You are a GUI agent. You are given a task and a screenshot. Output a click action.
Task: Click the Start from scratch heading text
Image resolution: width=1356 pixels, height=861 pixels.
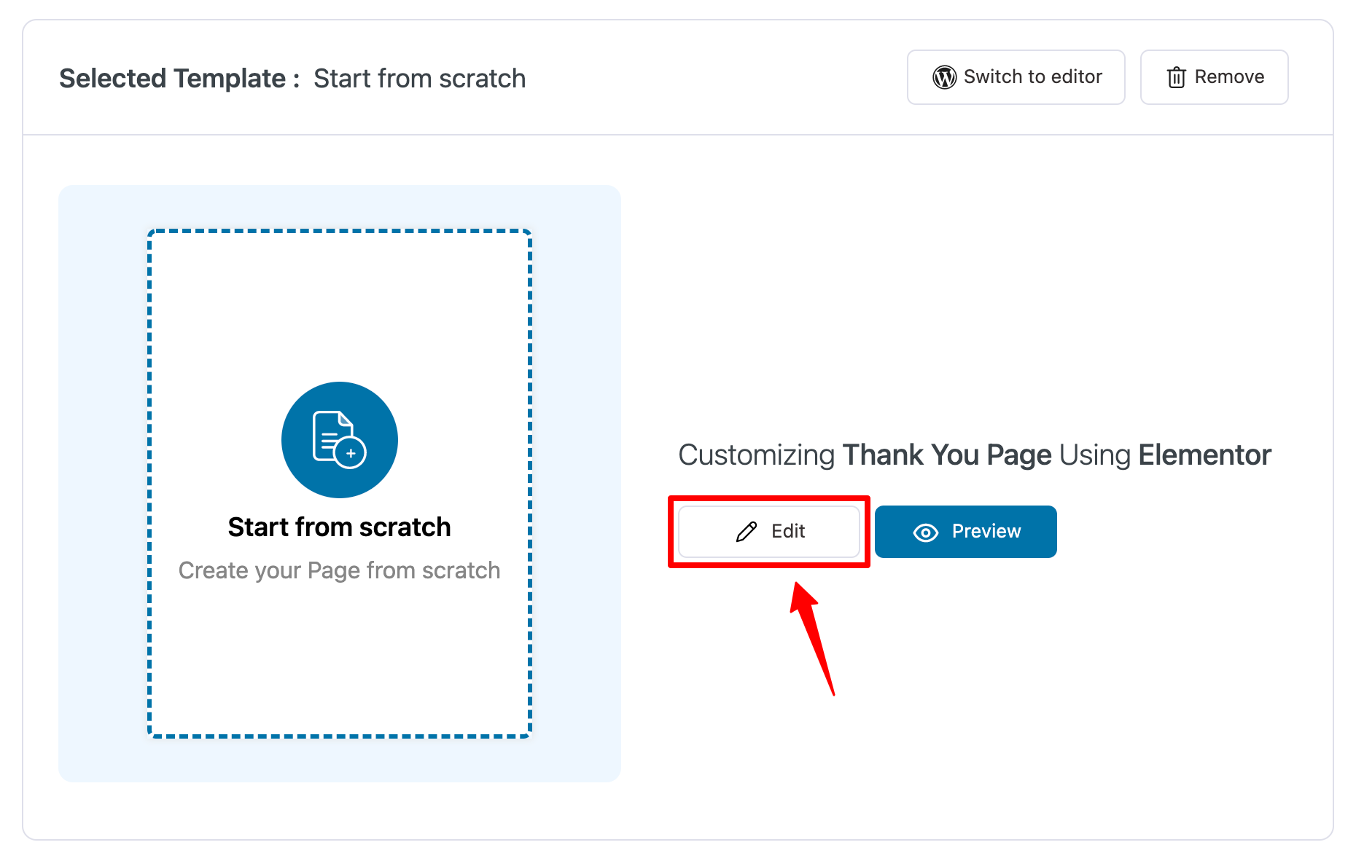coord(339,527)
